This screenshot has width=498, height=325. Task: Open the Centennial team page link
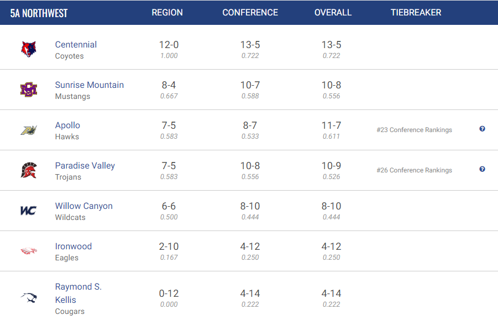(x=76, y=44)
